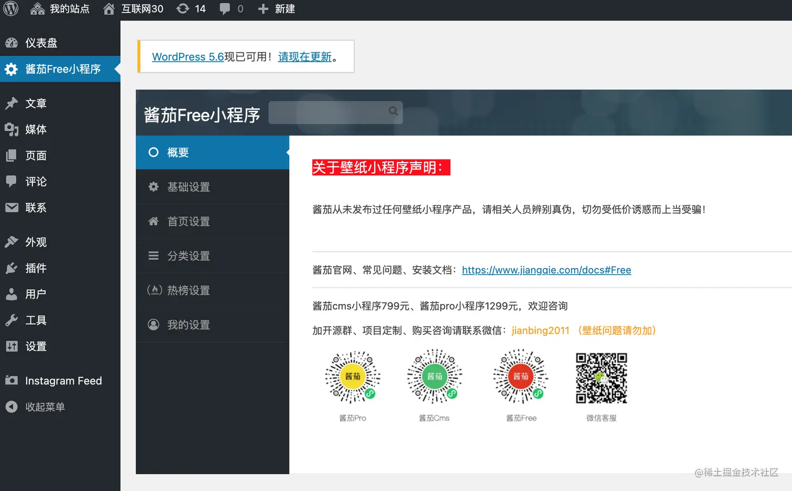Click the search field in plugin header
This screenshot has width=792, height=491.
(336, 112)
